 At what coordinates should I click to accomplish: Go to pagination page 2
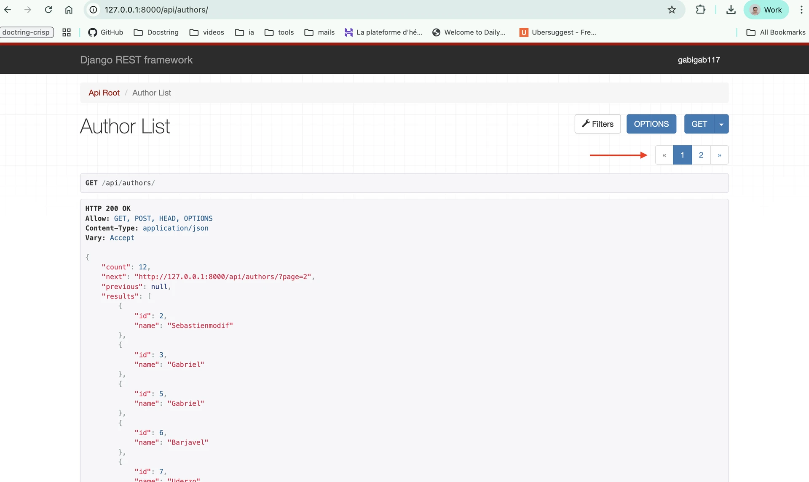(701, 155)
